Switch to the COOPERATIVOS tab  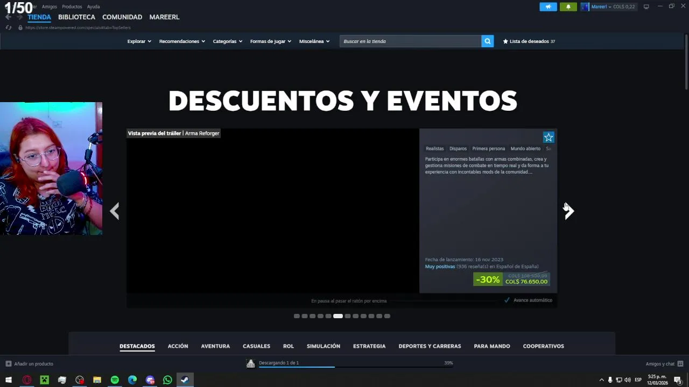[544, 346]
